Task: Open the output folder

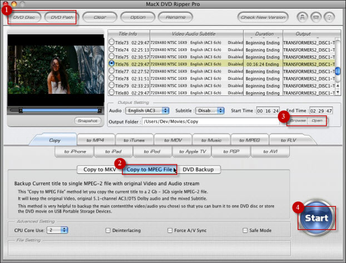Action: 317,120
